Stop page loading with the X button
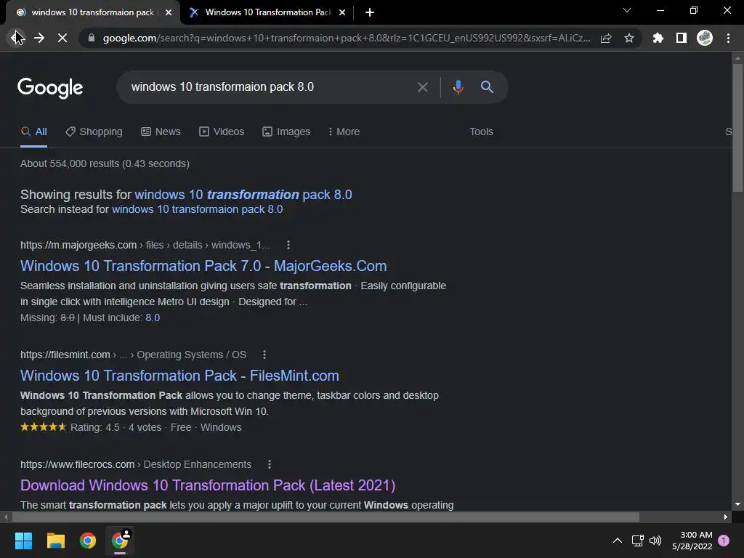This screenshot has width=744, height=558. tap(62, 38)
